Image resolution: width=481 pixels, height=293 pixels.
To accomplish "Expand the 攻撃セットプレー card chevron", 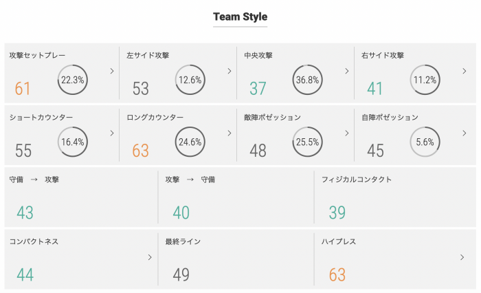I will click(112, 70).
